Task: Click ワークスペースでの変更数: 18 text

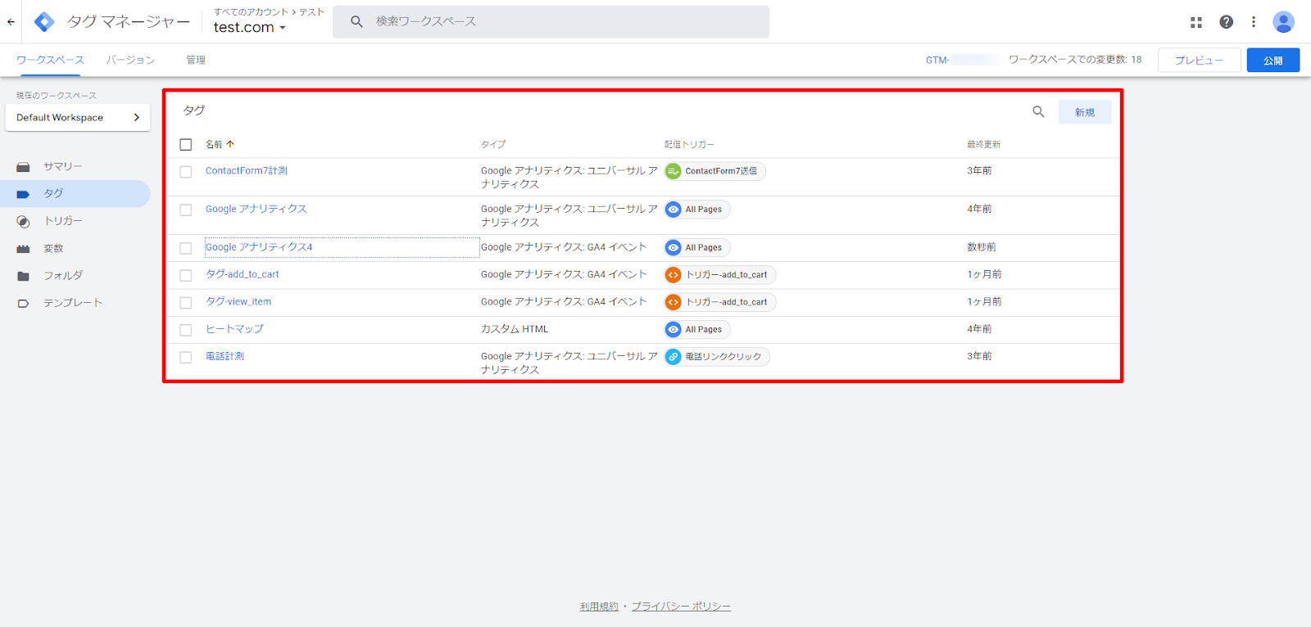Action: point(1075,60)
